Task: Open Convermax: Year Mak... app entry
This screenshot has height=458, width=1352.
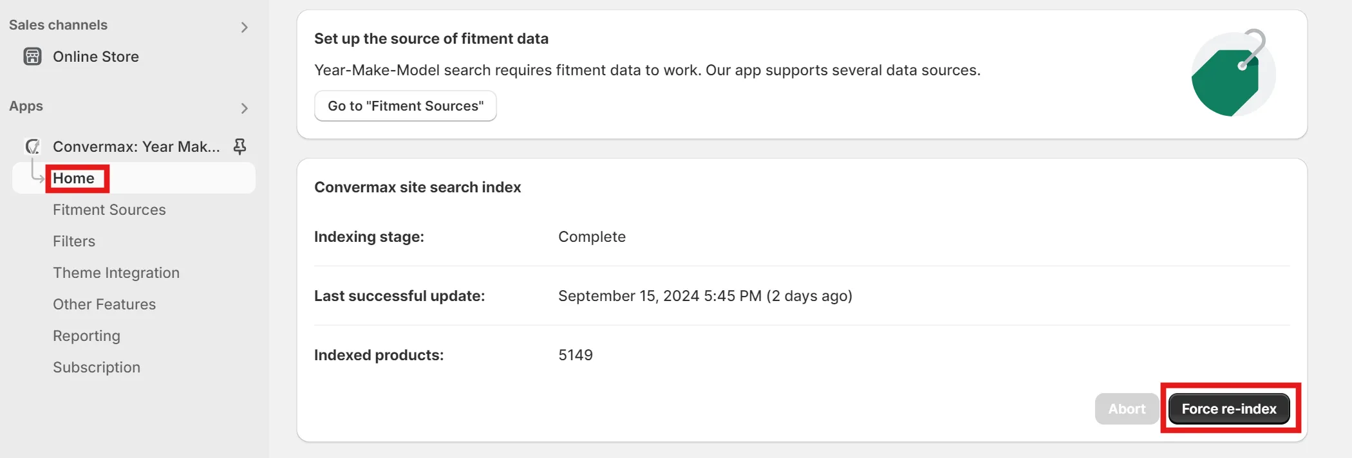Action: [x=136, y=147]
